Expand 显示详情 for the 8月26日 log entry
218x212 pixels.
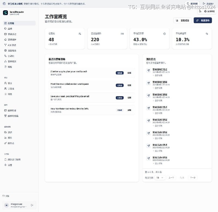158,101
